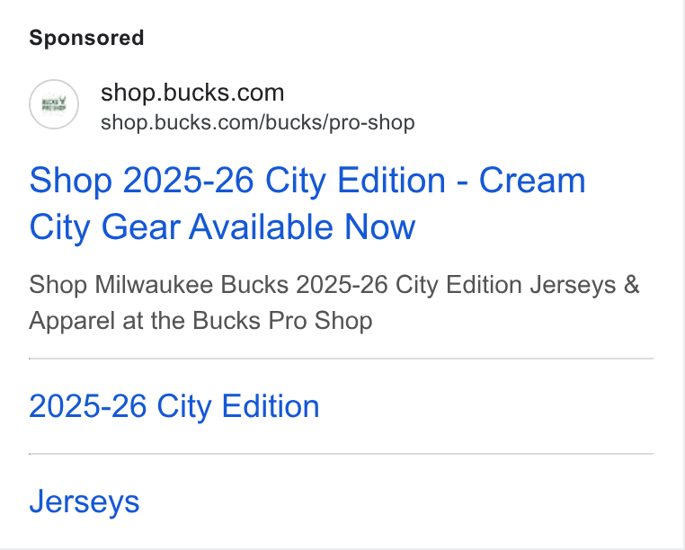This screenshot has width=685, height=550.
Task: Click the pro-shop portion of URL
Action: [372, 123]
